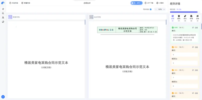Select the COASTAL original text box in first card

click(185, 37)
